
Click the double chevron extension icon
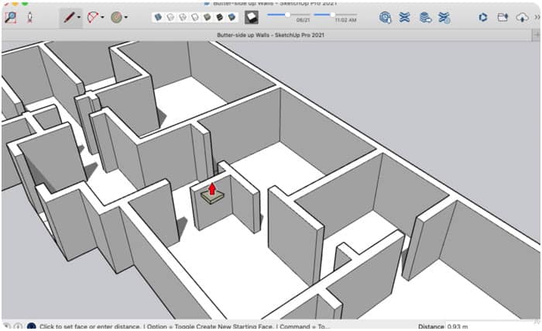(405, 17)
